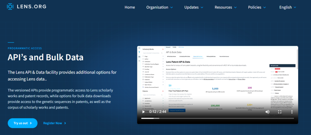Enter fullscreen mode on the video
Screen dimensions: 311x135
pos(280,112)
